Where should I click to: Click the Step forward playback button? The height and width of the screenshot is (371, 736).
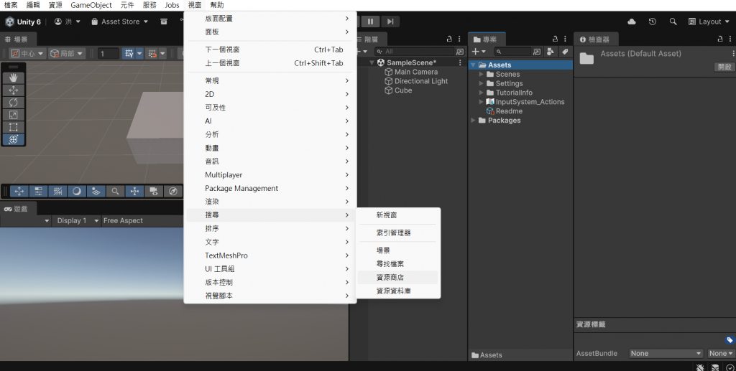coord(390,22)
